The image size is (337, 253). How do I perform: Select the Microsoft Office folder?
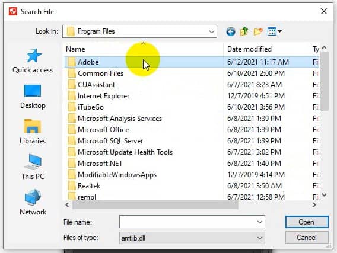coord(103,130)
